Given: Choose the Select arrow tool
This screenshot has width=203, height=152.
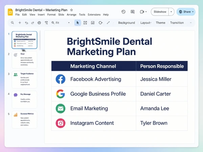Looking at the screenshot, I should coord(78,23).
